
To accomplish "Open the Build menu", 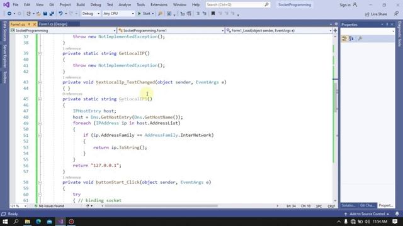I will 81,4.
